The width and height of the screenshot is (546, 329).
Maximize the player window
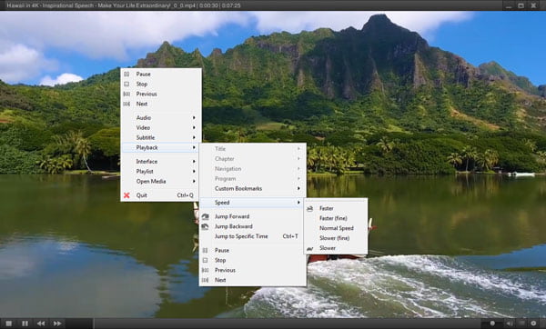coord(521,5)
